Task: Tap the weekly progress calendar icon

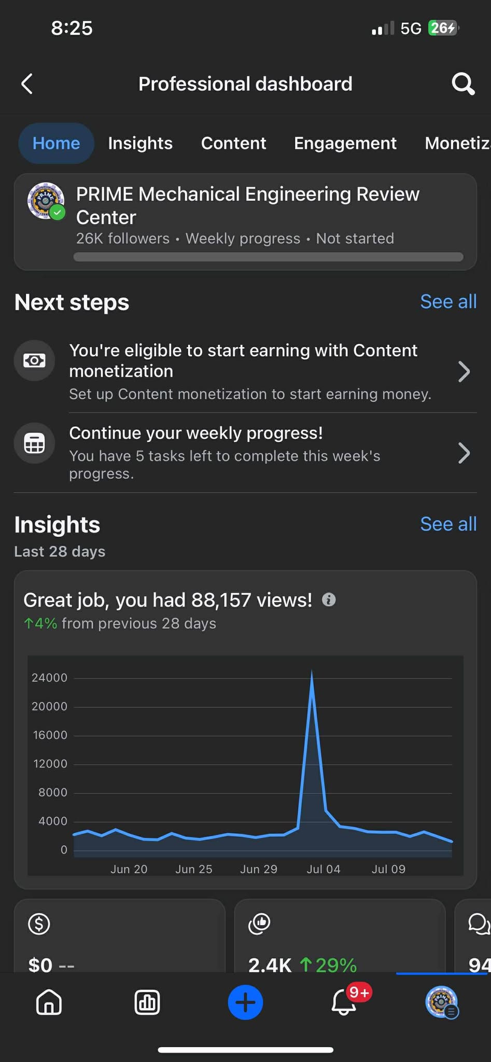Action: click(34, 443)
